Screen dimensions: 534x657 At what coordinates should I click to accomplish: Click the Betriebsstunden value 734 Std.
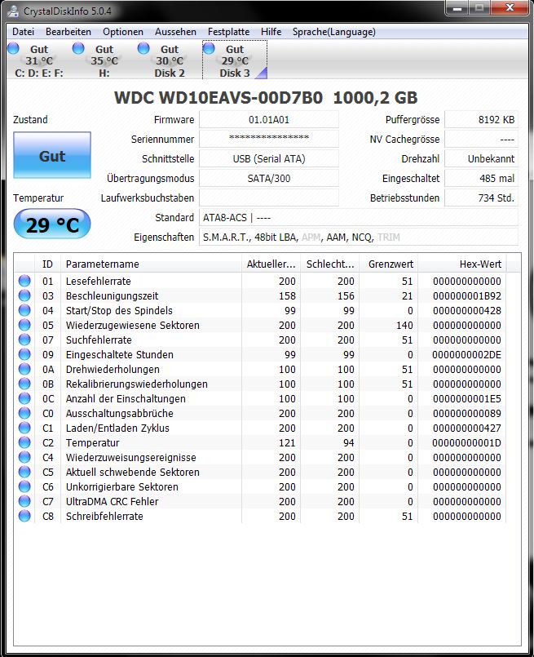pyautogui.click(x=481, y=198)
